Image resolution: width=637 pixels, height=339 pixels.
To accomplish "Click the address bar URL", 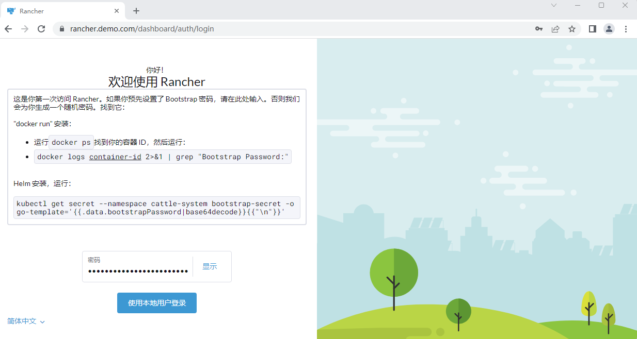I will [x=142, y=29].
